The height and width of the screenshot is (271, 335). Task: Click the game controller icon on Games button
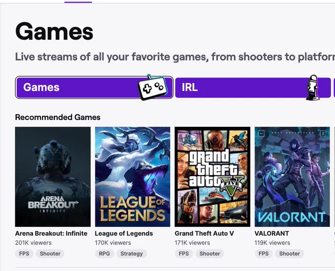[152, 87]
